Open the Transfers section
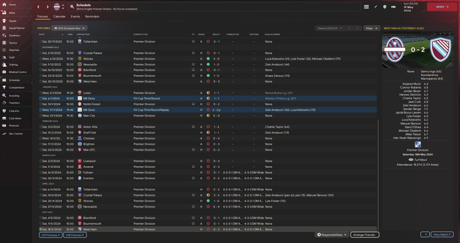The image size is (460, 243). tap(14, 103)
